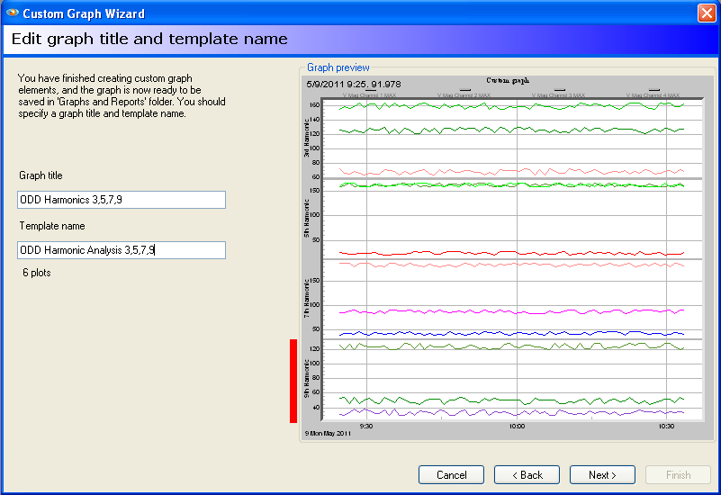Click the 10:30 time axis marker
The width and height of the screenshot is (721, 495).
pos(666,427)
